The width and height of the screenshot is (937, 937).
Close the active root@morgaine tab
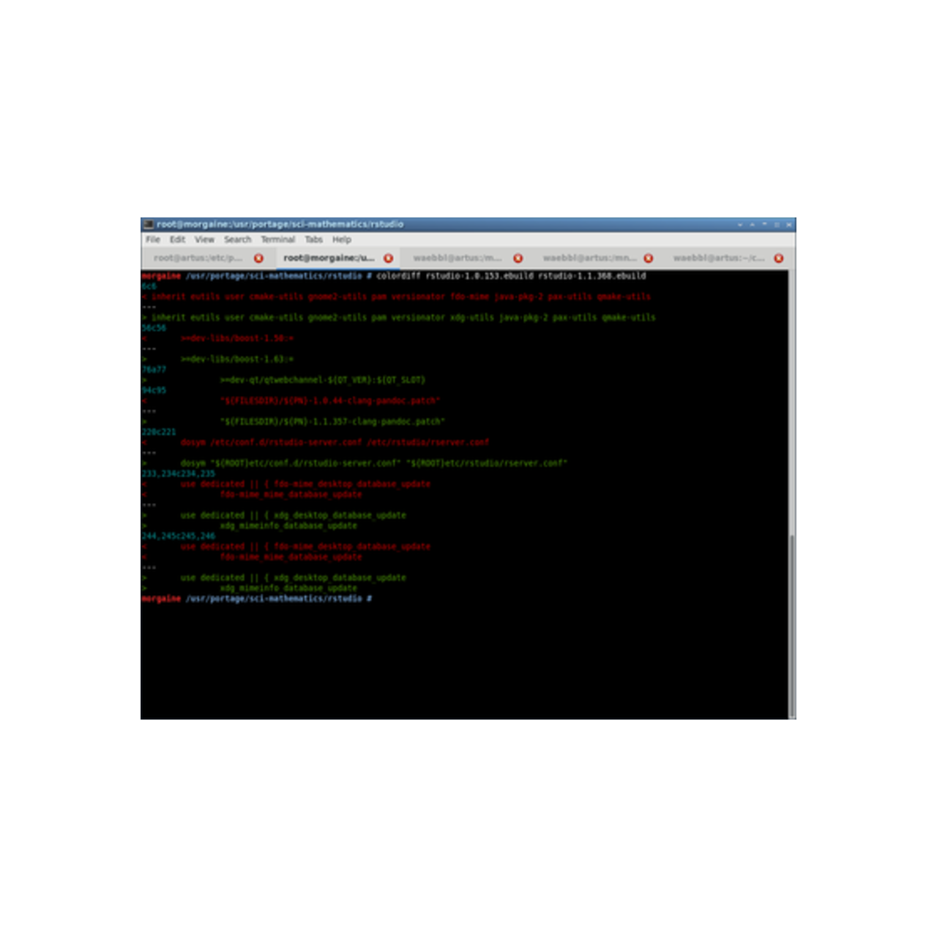(389, 258)
